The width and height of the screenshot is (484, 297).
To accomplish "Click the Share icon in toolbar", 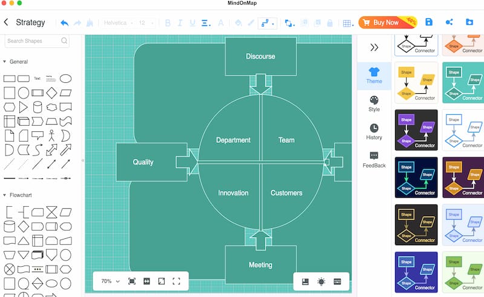I will click(x=449, y=22).
